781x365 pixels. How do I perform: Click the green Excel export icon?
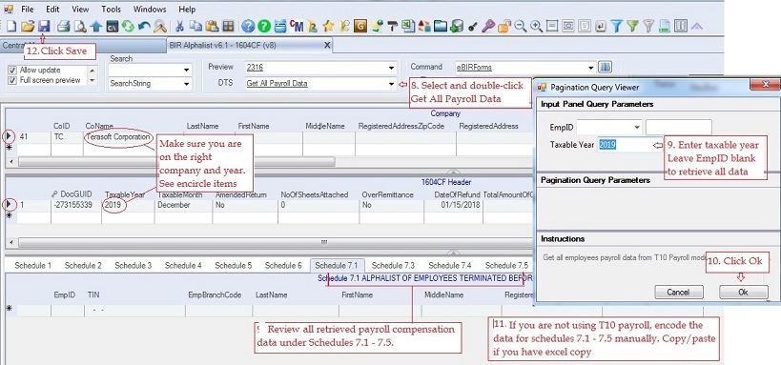coord(408,26)
